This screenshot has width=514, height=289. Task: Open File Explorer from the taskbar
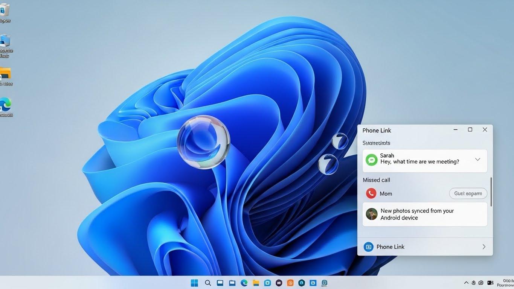[x=256, y=283]
